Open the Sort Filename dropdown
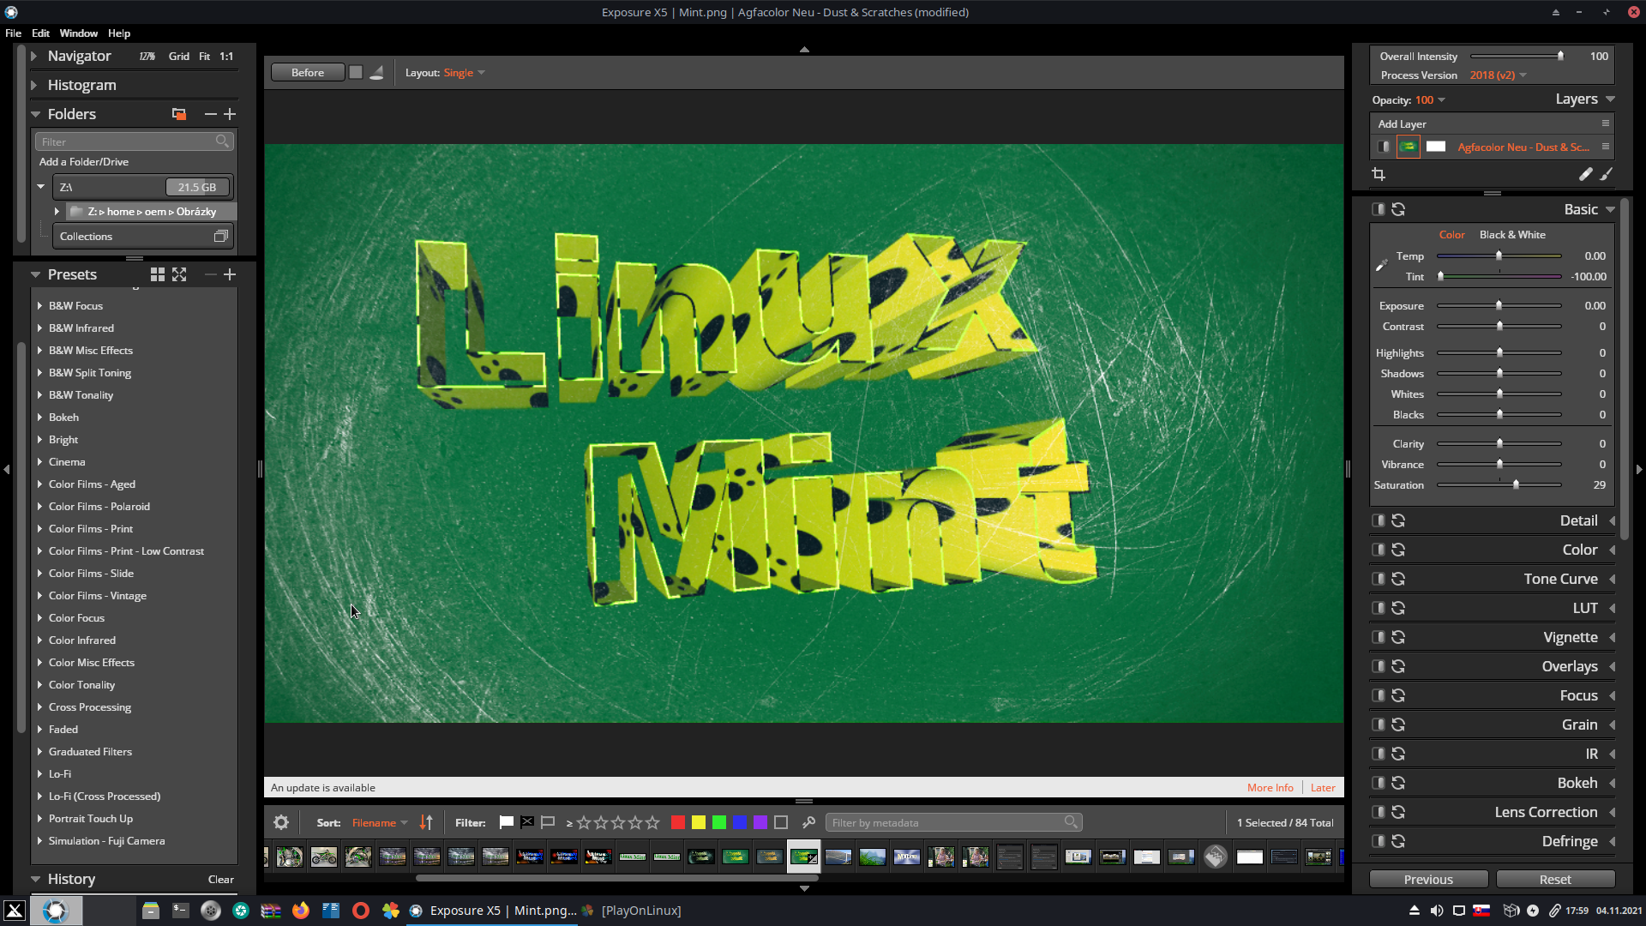This screenshot has height=926, width=1646. click(x=380, y=822)
